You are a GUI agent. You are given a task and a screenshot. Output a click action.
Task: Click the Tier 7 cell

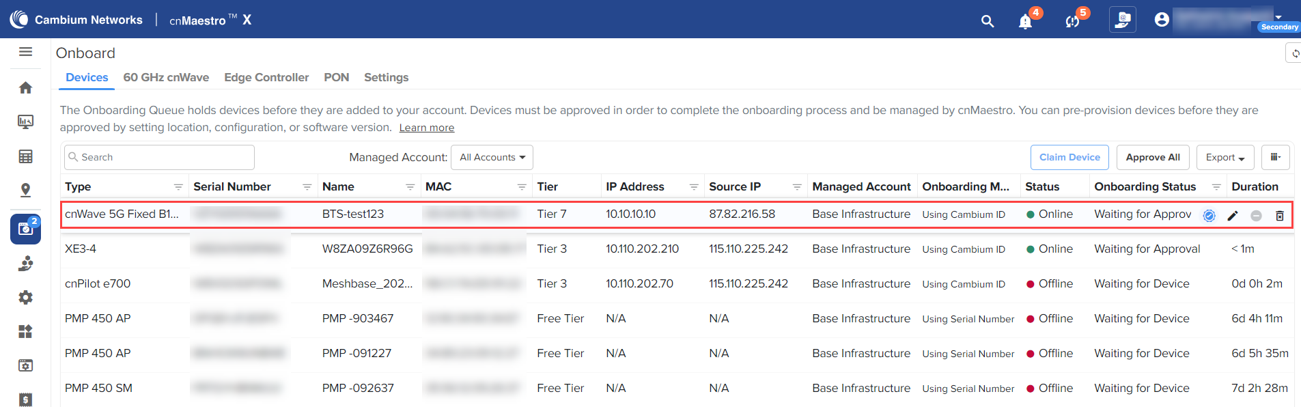pos(552,214)
